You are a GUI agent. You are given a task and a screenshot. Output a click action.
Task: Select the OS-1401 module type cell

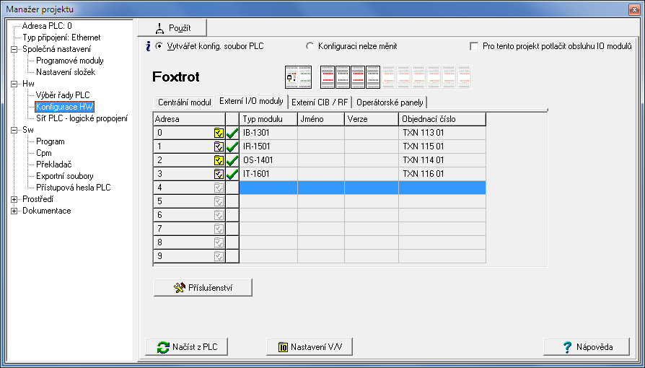pyautogui.click(x=268, y=160)
